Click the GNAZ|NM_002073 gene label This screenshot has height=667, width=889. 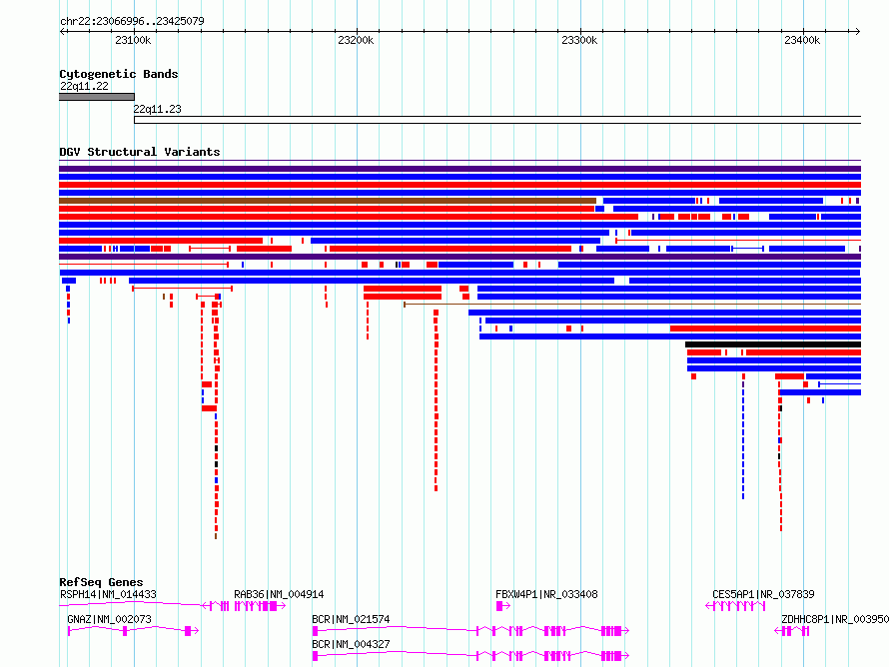110,619
